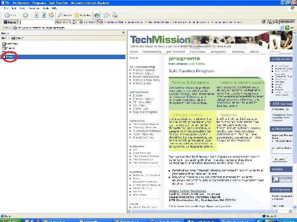Reload the page with the green Refresh icon
297x222 pixels.
(x=44, y=15)
